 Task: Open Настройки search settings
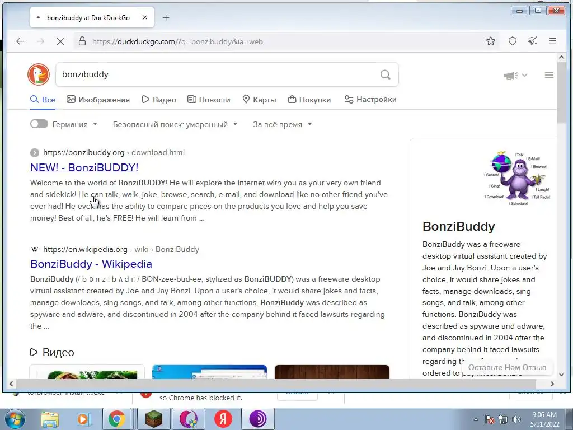point(370,100)
